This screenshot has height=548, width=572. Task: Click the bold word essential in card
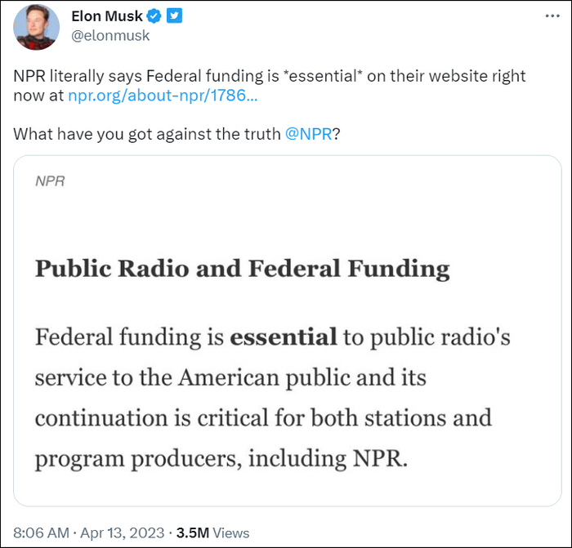284,336
